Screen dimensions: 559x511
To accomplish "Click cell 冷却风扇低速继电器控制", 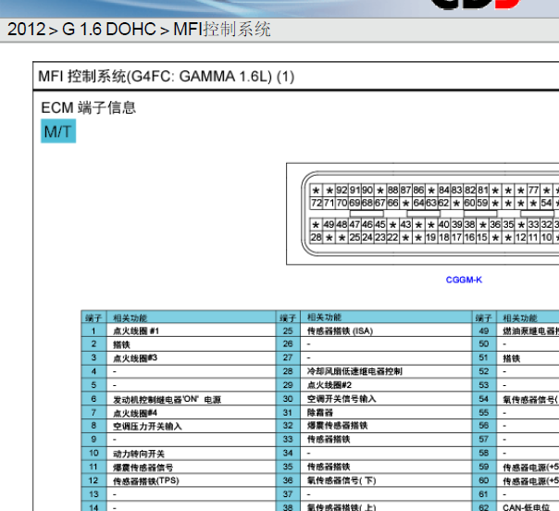I will point(387,371).
